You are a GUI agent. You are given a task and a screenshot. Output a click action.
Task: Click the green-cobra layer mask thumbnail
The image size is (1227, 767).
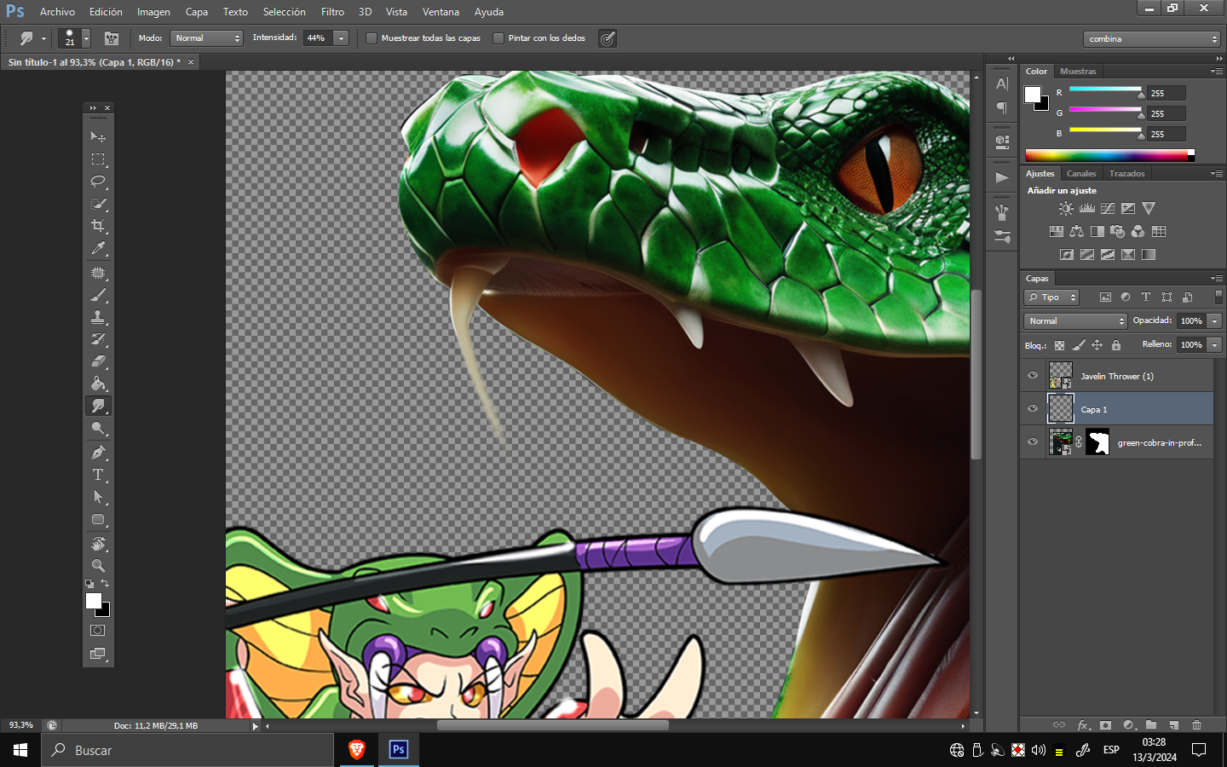point(1097,442)
